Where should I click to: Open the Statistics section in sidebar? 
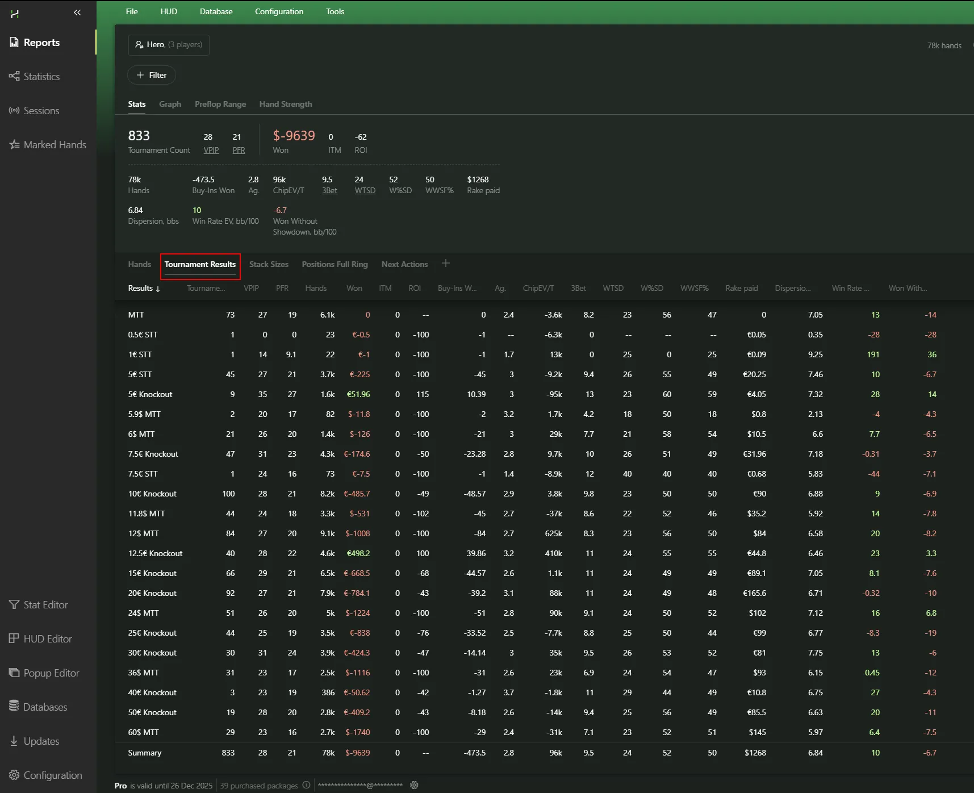(x=41, y=77)
